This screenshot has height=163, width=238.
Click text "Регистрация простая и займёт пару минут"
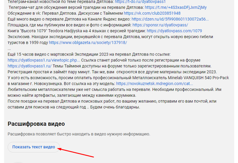pyautogui.click(x=49, y=72)
